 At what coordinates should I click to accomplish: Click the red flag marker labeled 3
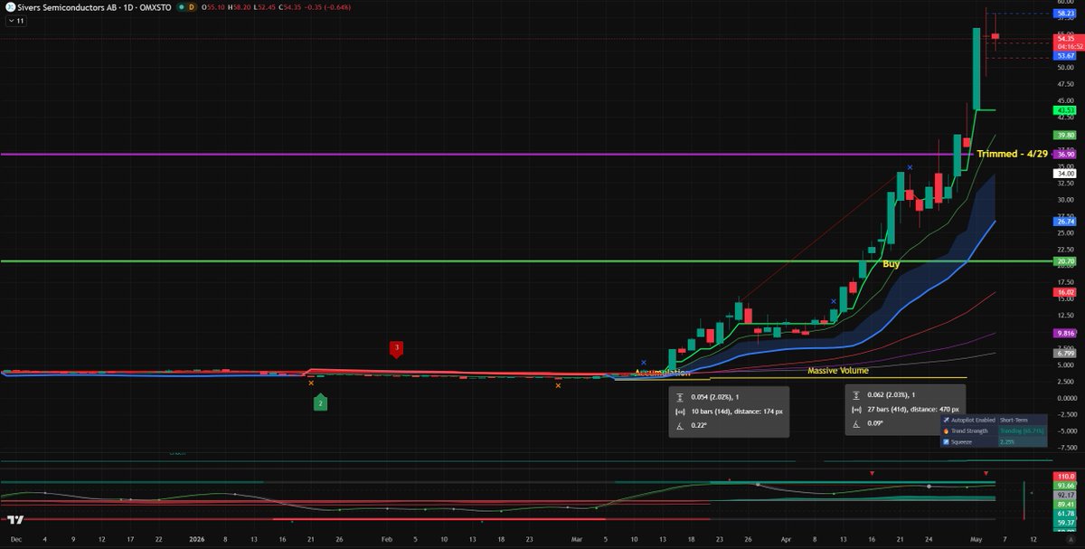[396, 348]
